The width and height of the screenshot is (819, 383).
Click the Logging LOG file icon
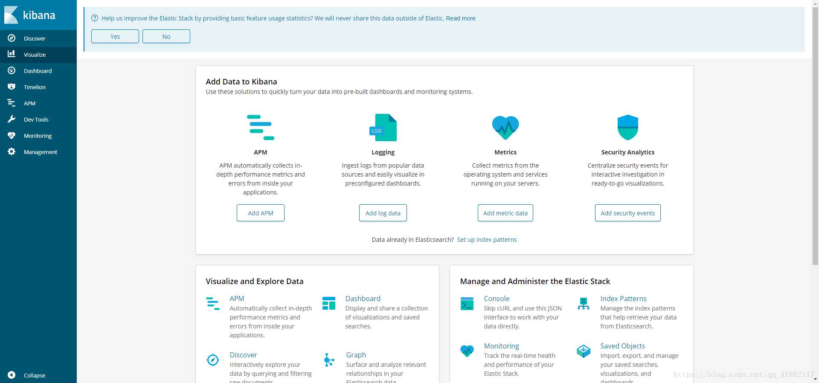(x=383, y=127)
